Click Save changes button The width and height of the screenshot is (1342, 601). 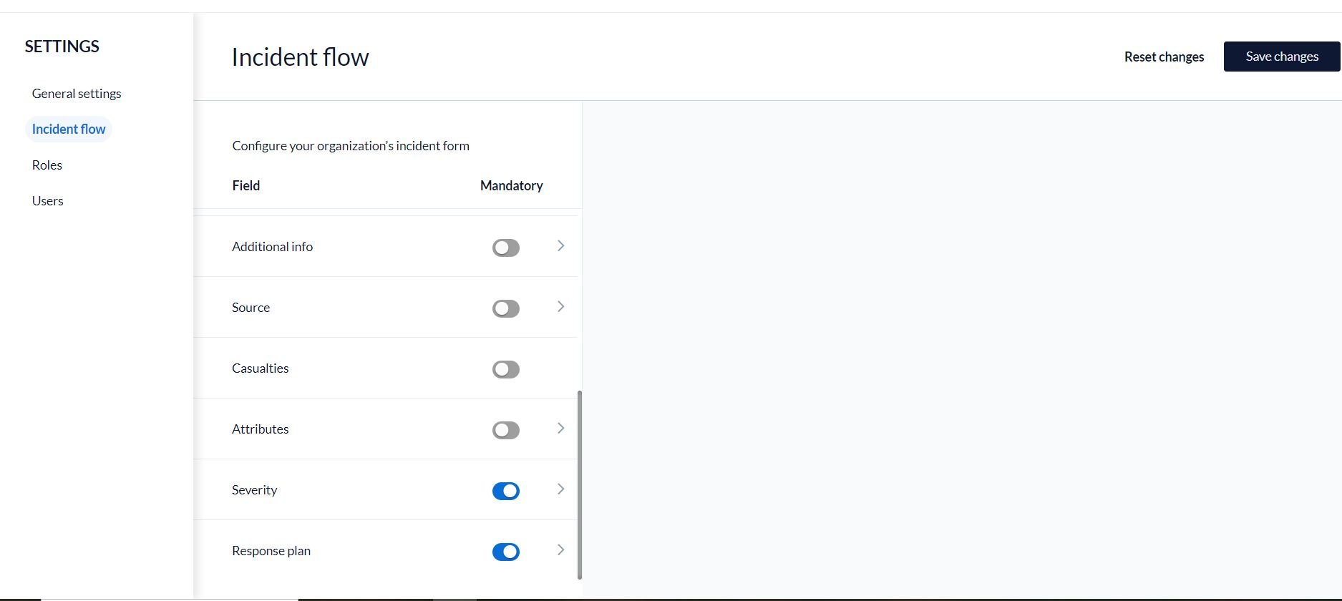[x=1281, y=57]
